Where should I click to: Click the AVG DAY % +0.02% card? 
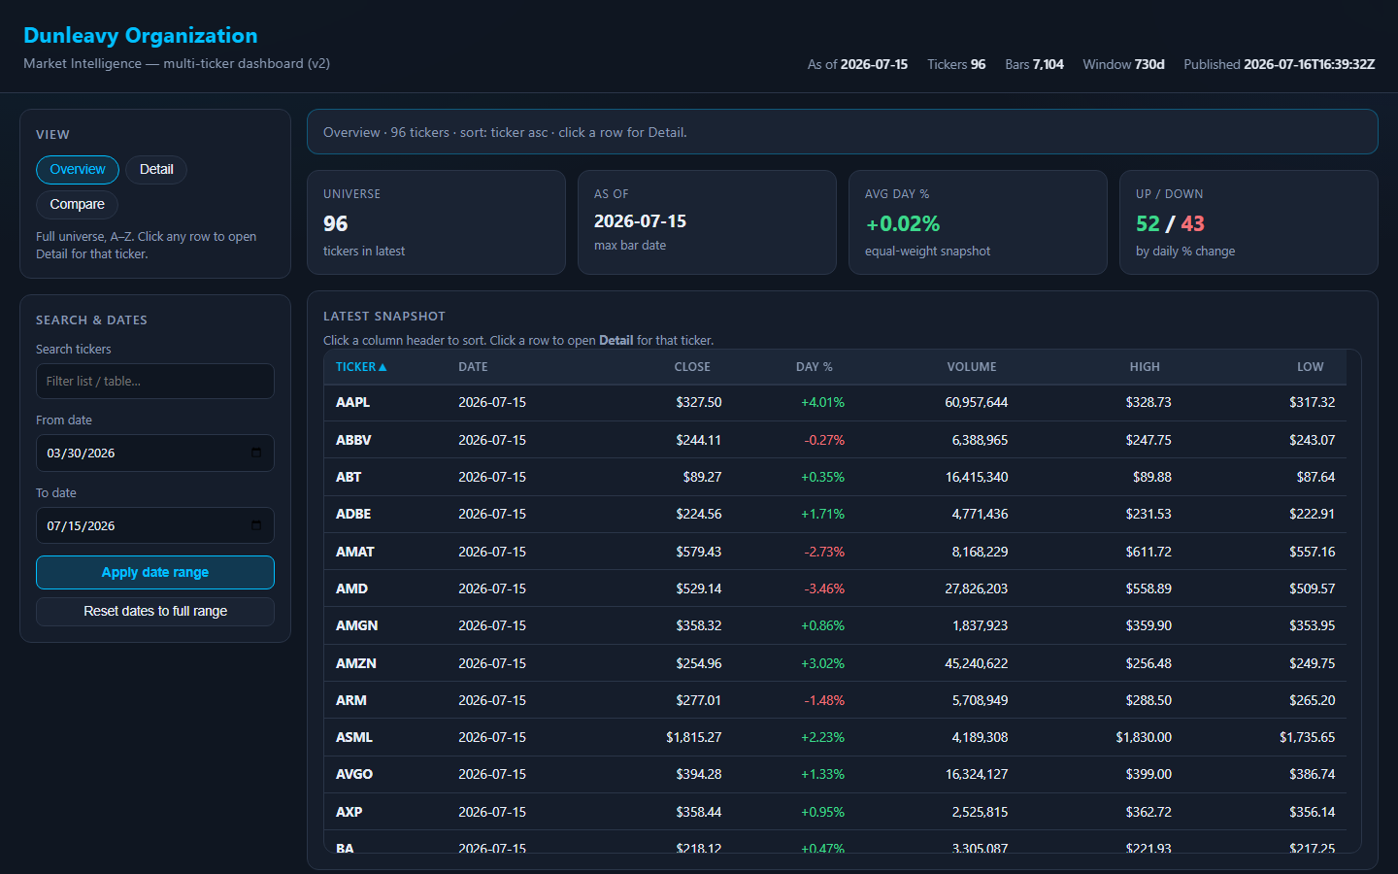point(978,222)
